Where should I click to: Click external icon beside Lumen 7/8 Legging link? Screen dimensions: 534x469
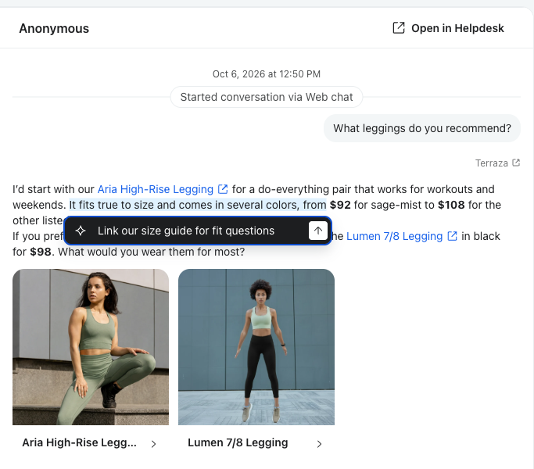pos(452,236)
